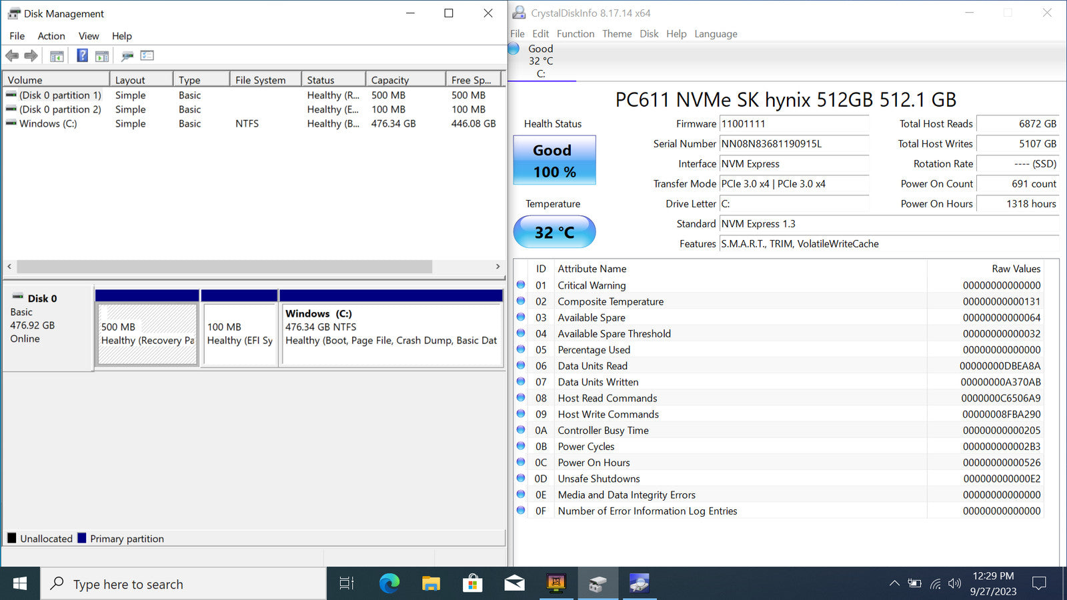This screenshot has width=1067, height=600.
Task: Sort volumes by the Volume column header
Action: pyautogui.click(x=56, y=79)
